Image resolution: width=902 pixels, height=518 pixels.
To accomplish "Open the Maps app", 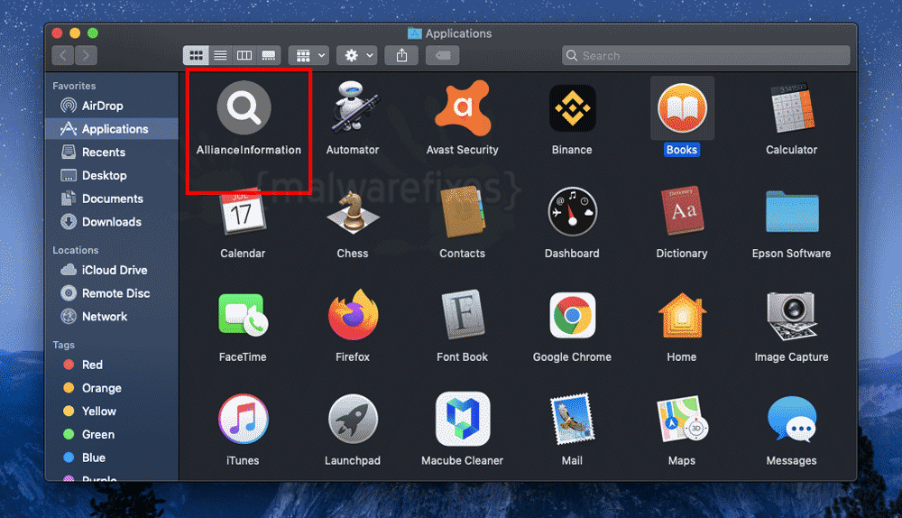I will pyautogui.click(x=682, y=419).
